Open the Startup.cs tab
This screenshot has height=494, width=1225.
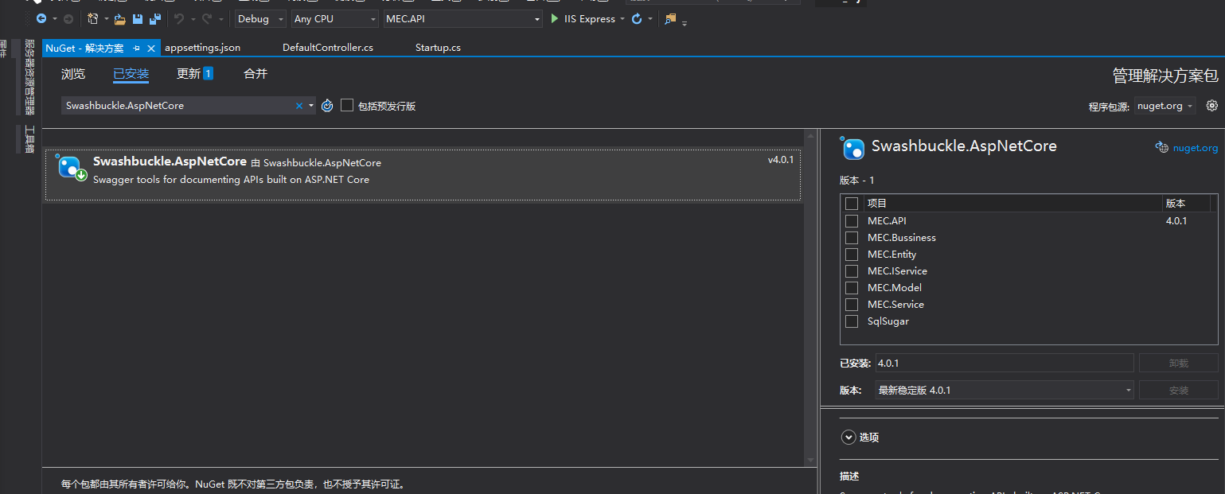pyautogui.click(x=438, y=48)
